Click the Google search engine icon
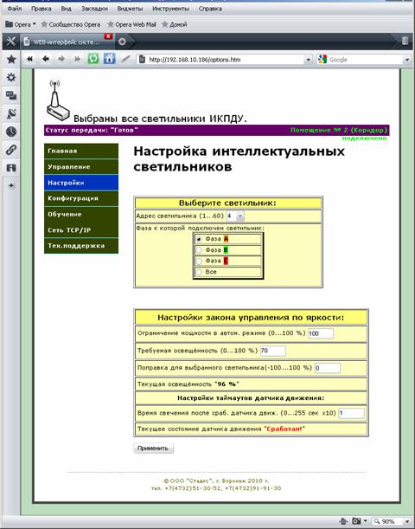The height and width of the screenshot is (529, 415). tap(322, 60)
